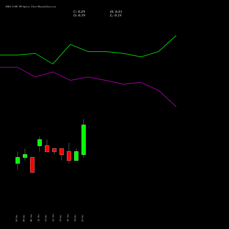The width and height of the screenshot is (229, 229).
Task: Select the 21 Oct date label
Action: pos(82,218)
